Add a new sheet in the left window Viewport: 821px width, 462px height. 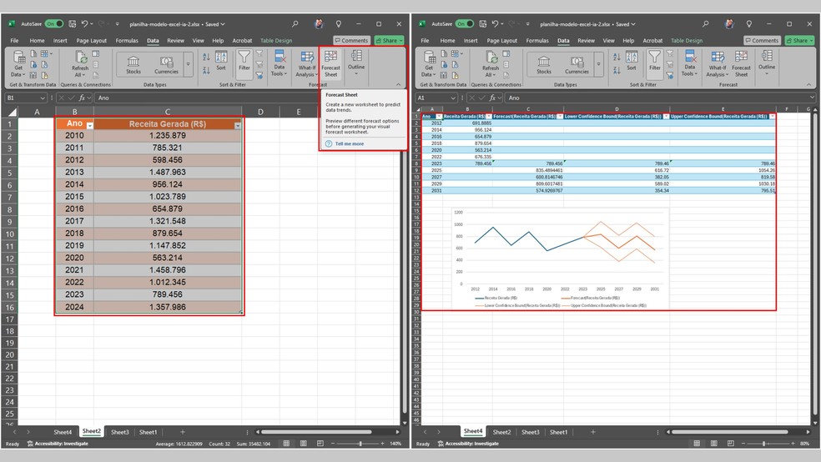click(182, 432)
